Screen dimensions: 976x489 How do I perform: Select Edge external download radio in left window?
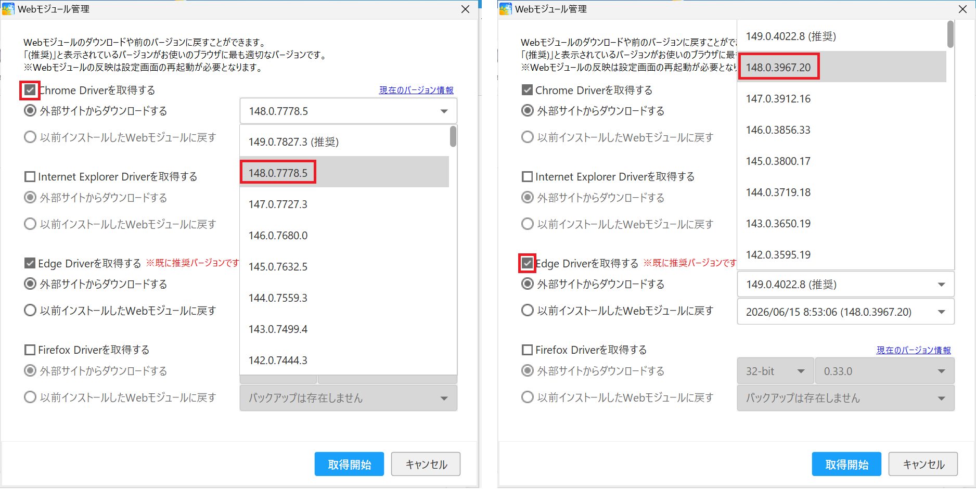tap(30, 284)
